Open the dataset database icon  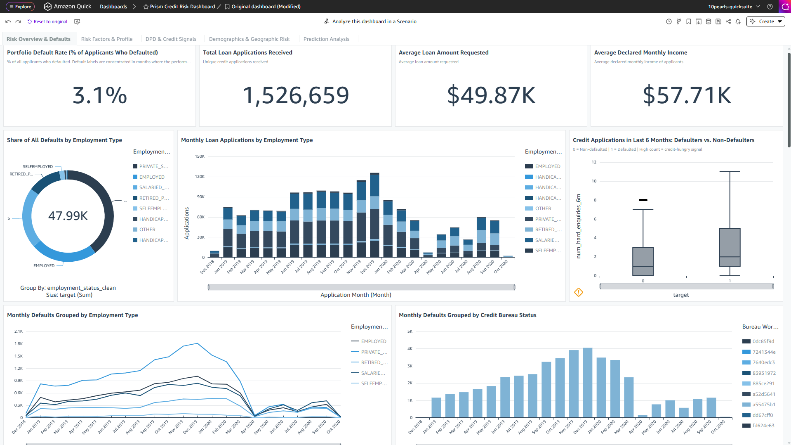coord(709,21)
